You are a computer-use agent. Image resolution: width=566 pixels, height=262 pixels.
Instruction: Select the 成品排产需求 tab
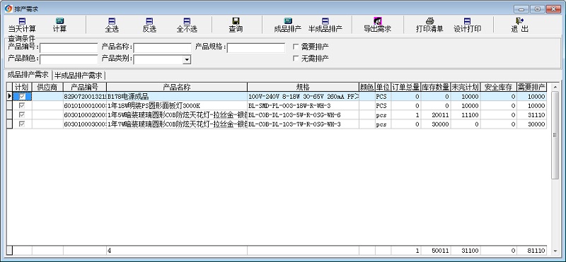point(28,75)
